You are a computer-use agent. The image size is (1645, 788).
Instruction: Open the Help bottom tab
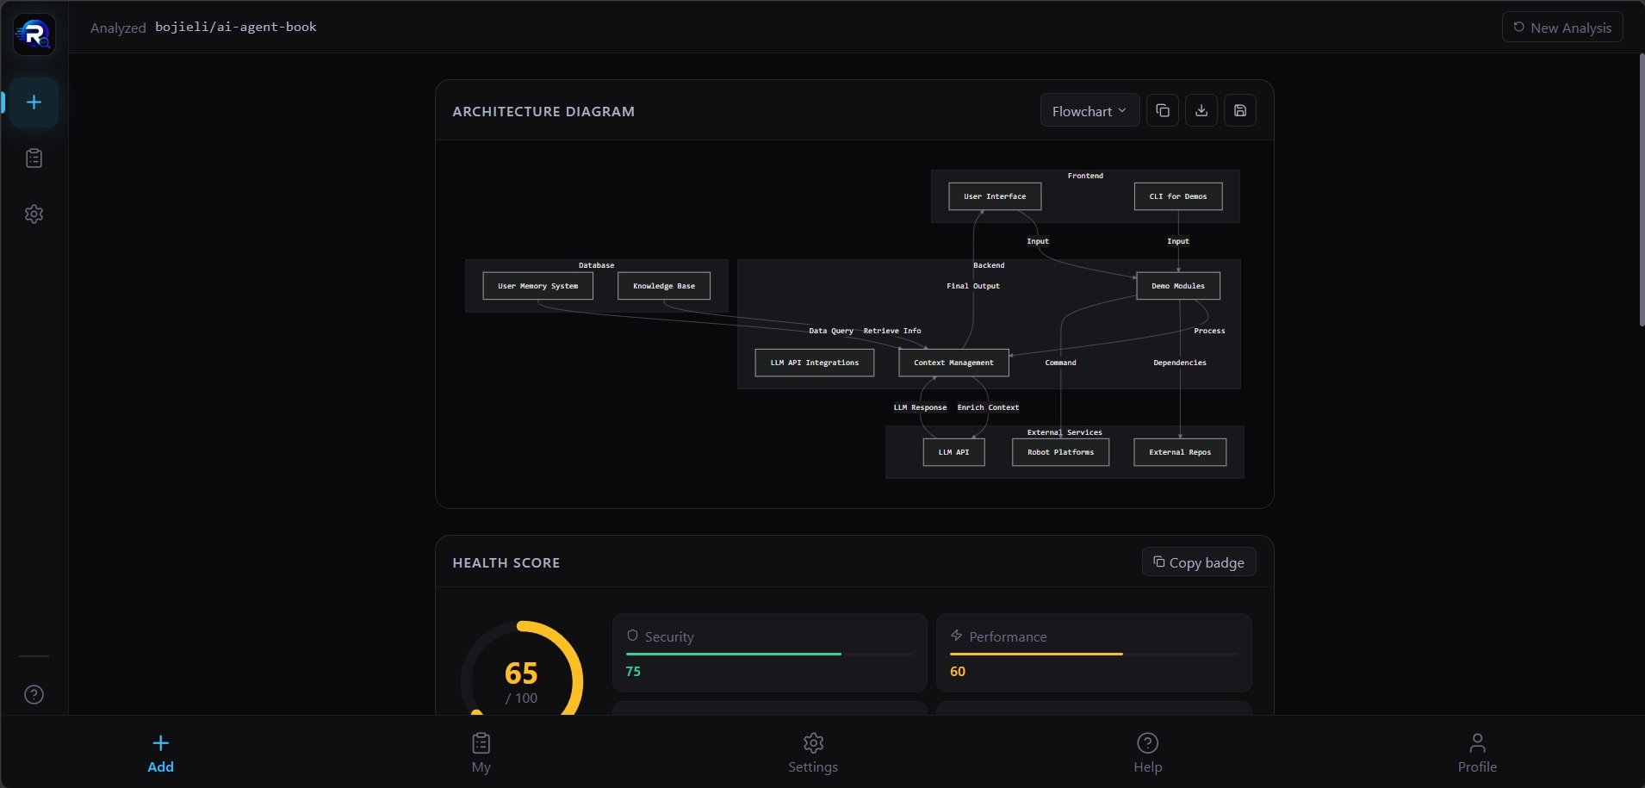[x=1148, y=754]
